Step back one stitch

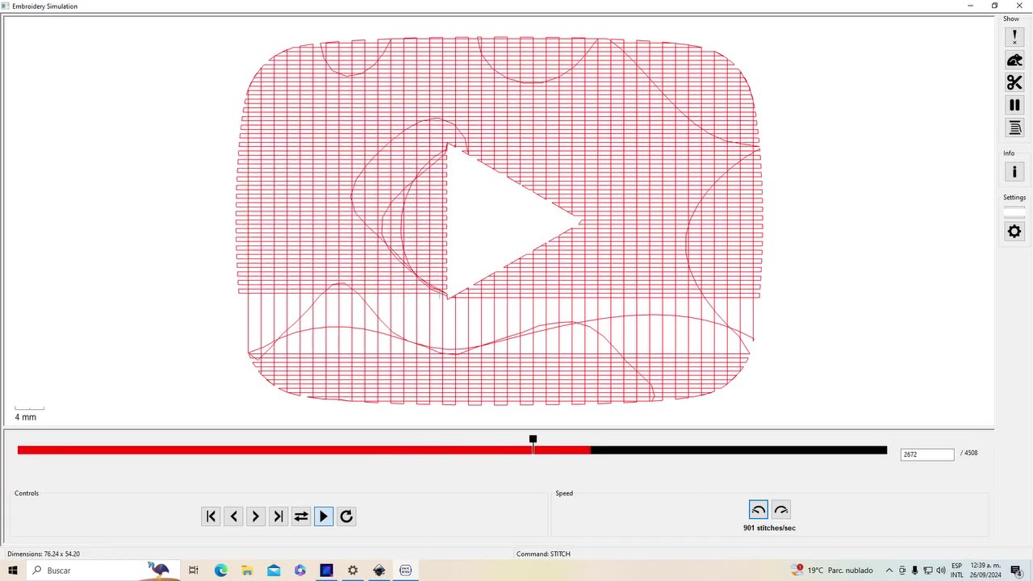(x=234, y=516)
